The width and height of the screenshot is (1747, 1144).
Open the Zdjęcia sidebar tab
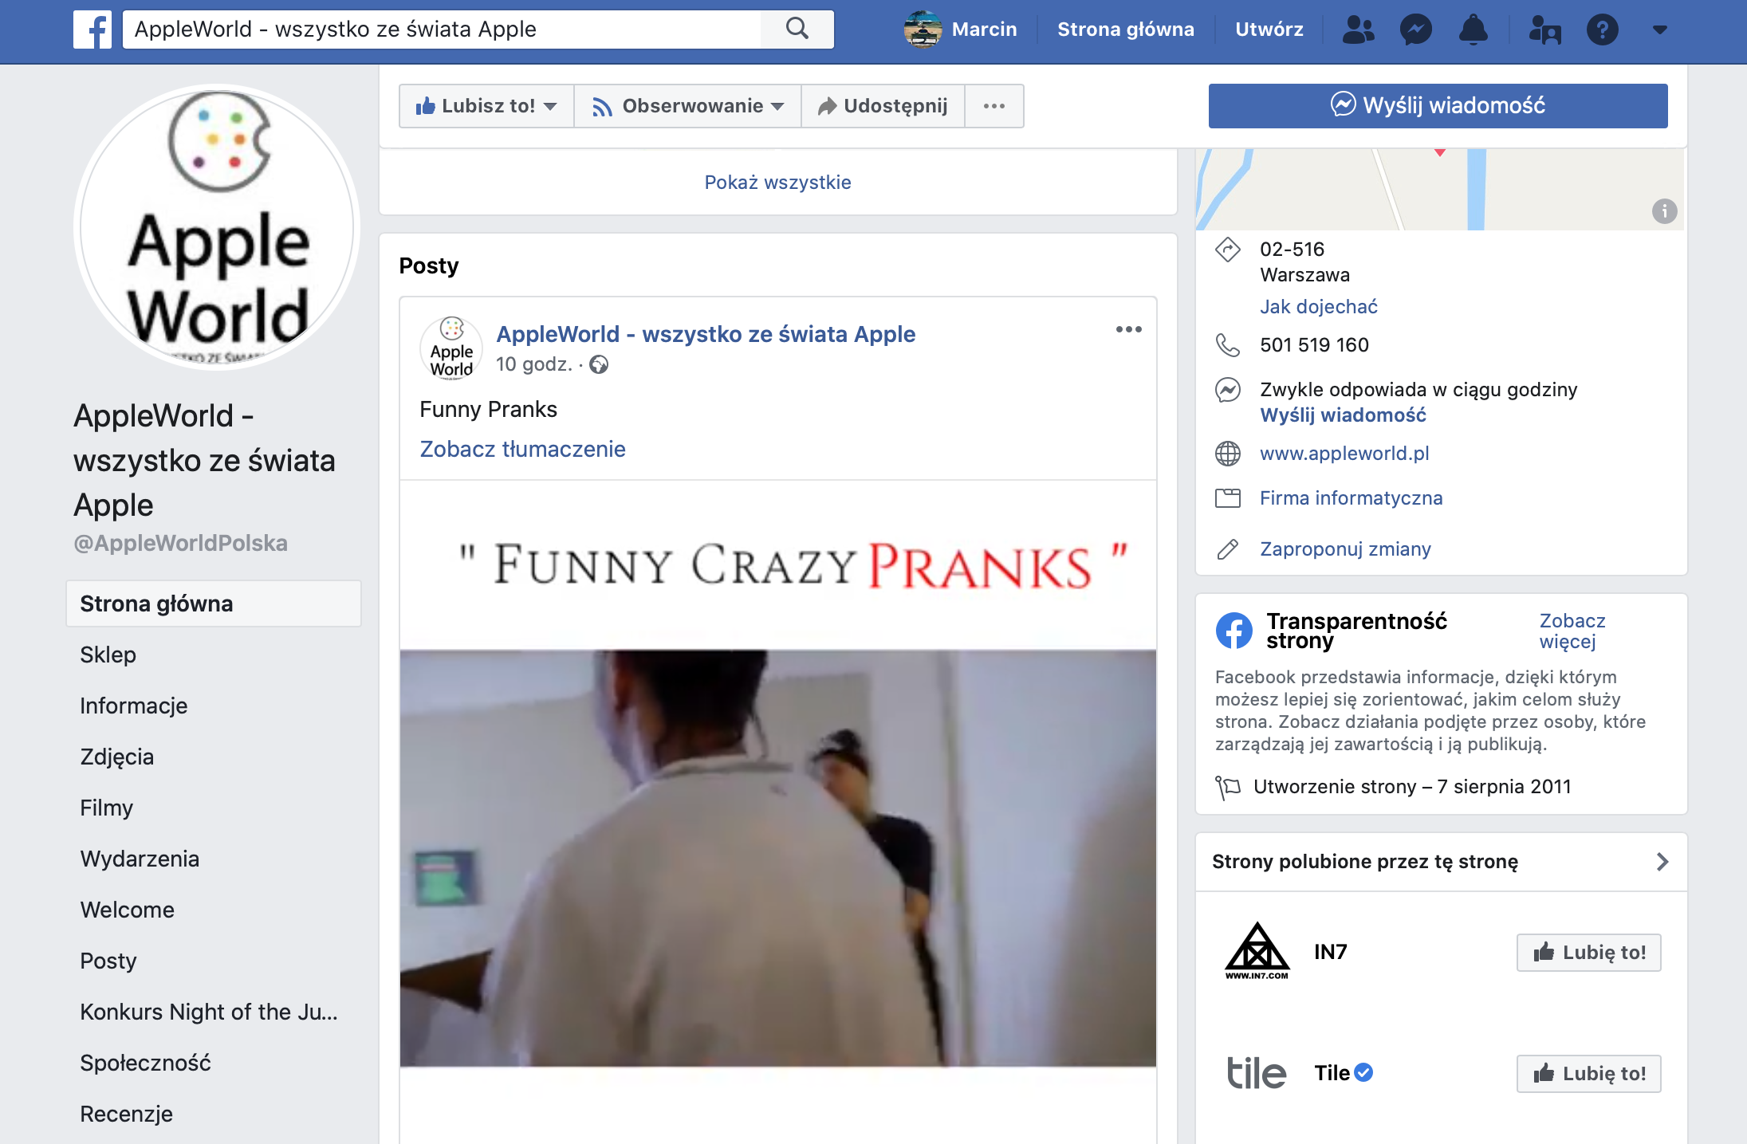tap(117, 757)
